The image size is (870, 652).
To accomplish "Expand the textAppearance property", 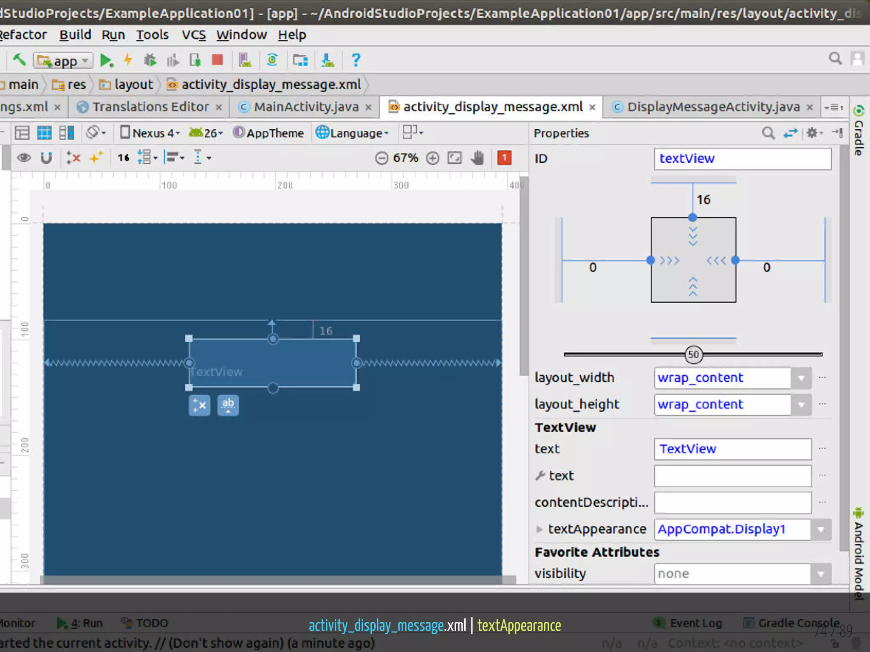I will tap(540, 529).
